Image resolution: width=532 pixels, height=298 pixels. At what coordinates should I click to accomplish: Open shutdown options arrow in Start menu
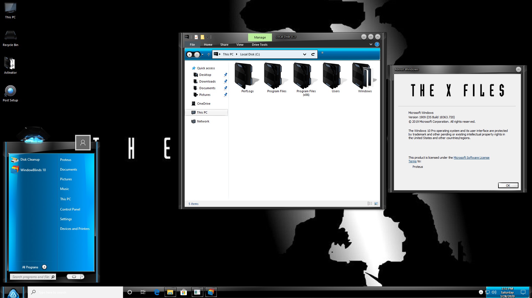(82, 277)
